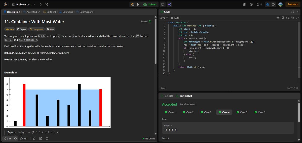Image resolution: width=302 pixels, height=143 pixels.
Task: Click the LeetCode logo icon
Action: [6, 4]
